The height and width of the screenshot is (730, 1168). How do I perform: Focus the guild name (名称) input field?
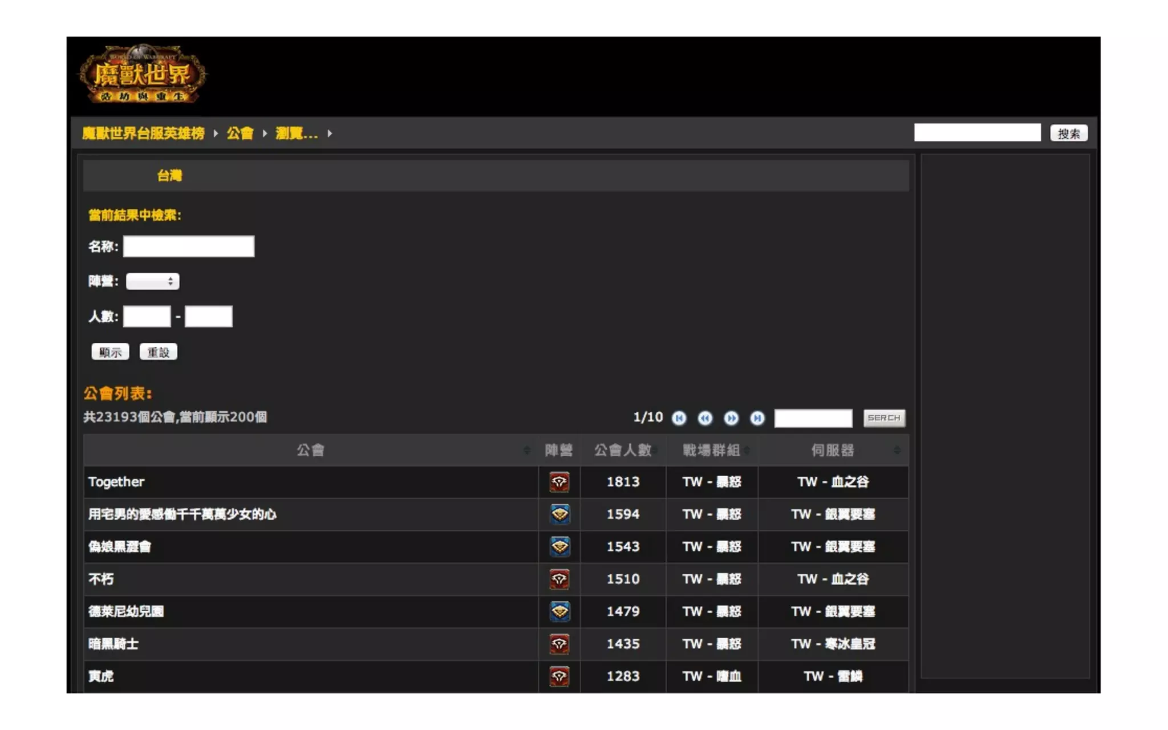click(189, 246)
